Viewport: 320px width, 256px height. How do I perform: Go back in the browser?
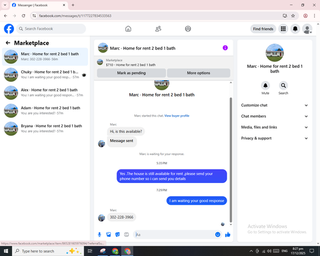(x=6, y=16)
